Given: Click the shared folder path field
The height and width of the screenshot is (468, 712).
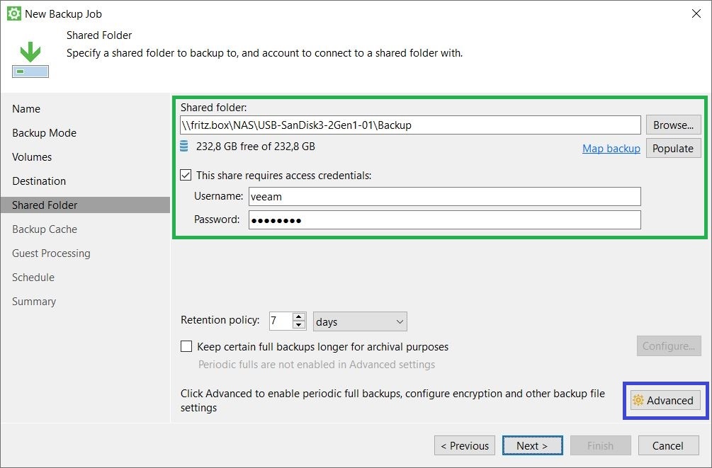Looking at the screenshot, I should coord(444,125).
